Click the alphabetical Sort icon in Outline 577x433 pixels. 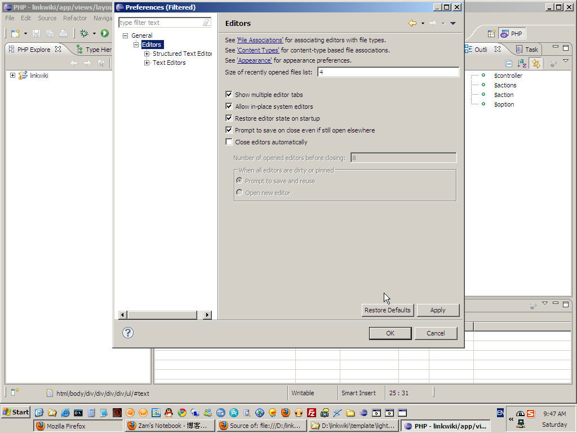point(522,64)
